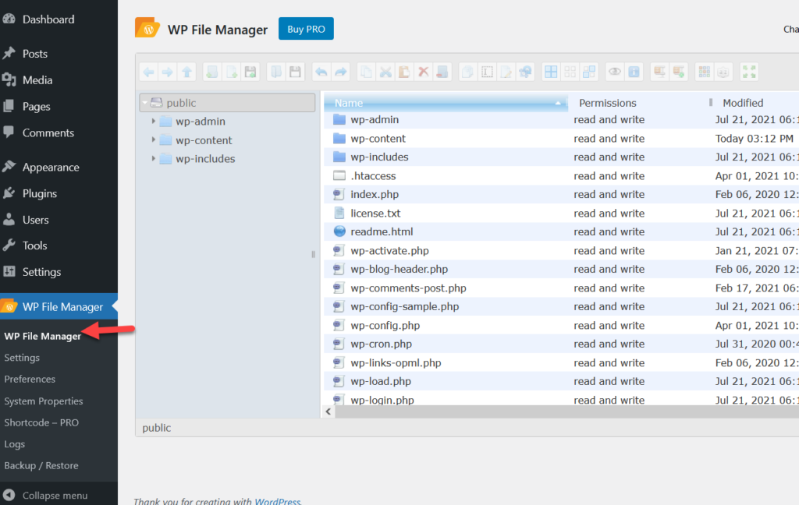The image size is (799, 505).
Task: Collapse the public root tree node
Action: point(145,103)
